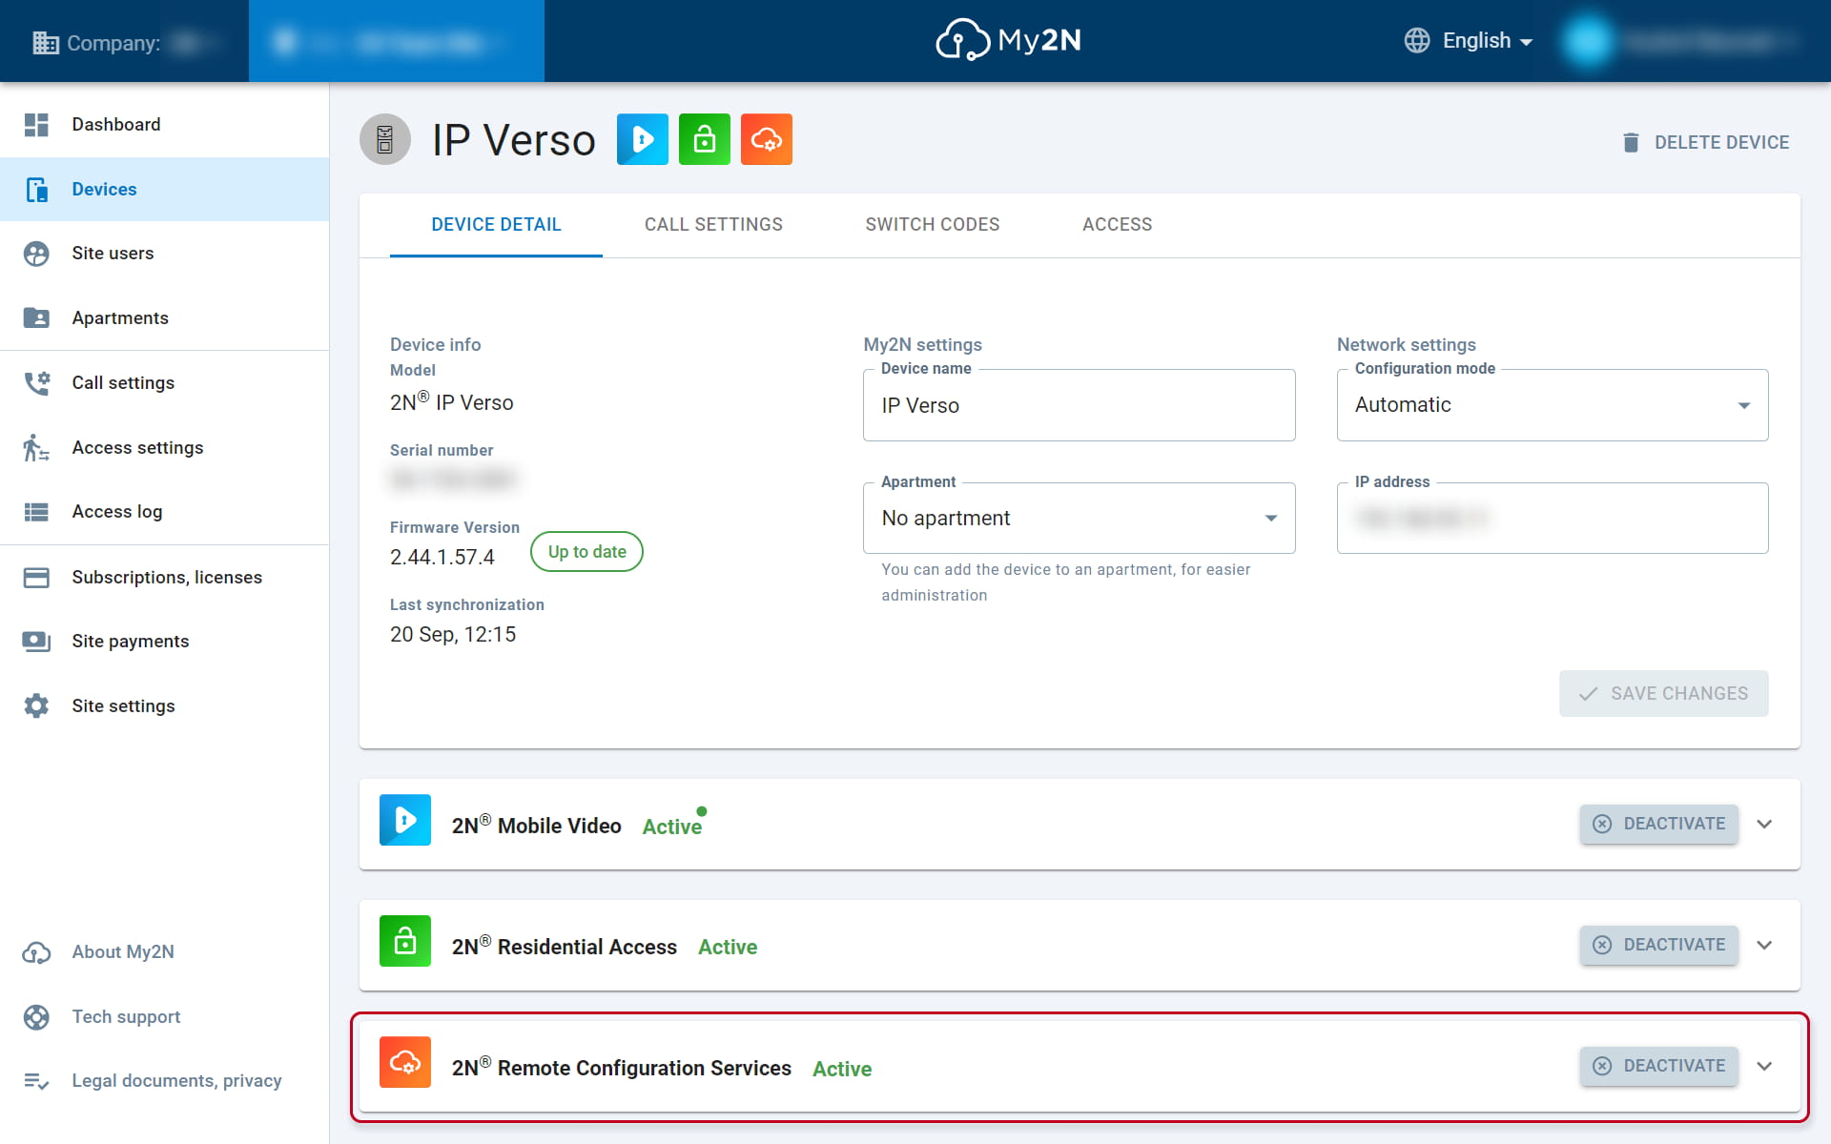The image size is (1831, 1144).
Task: Click the Legal documents list icon
Action: pos(36,1081)
